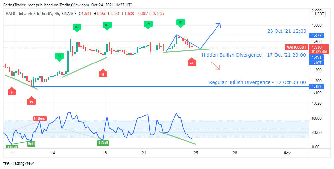Screen dimensions: 334x169
Task: Click the Regular Bullish Divergence text annotation
Action: [257, 82]
